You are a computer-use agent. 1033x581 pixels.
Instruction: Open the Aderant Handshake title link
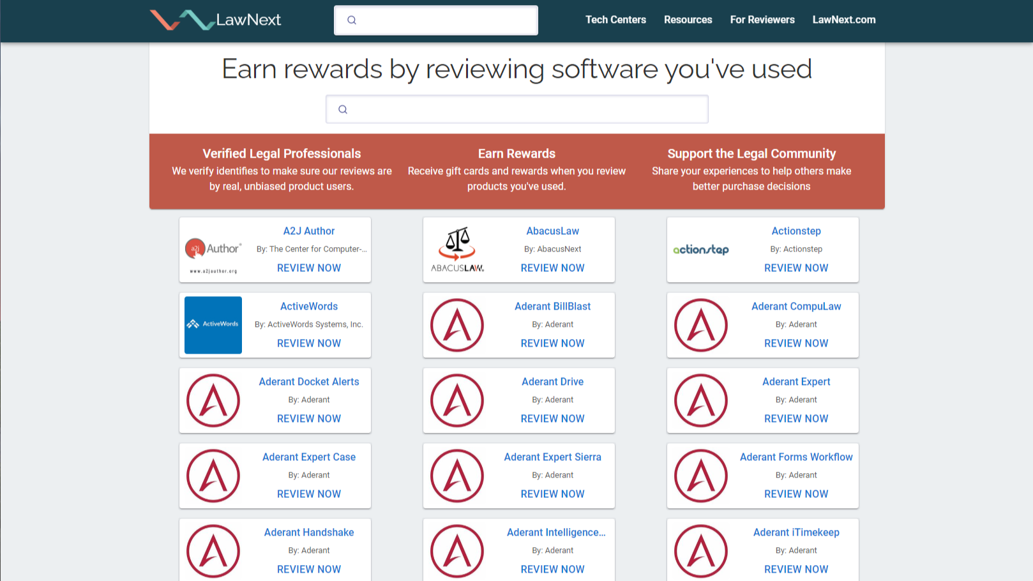point(309,532)
